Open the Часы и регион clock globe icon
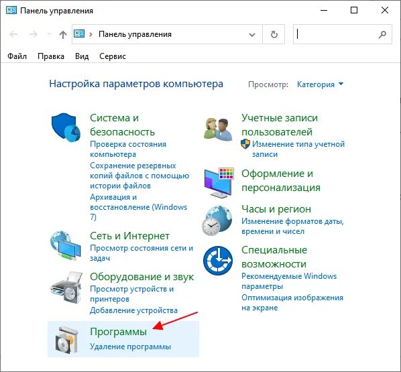 point(217,221)
